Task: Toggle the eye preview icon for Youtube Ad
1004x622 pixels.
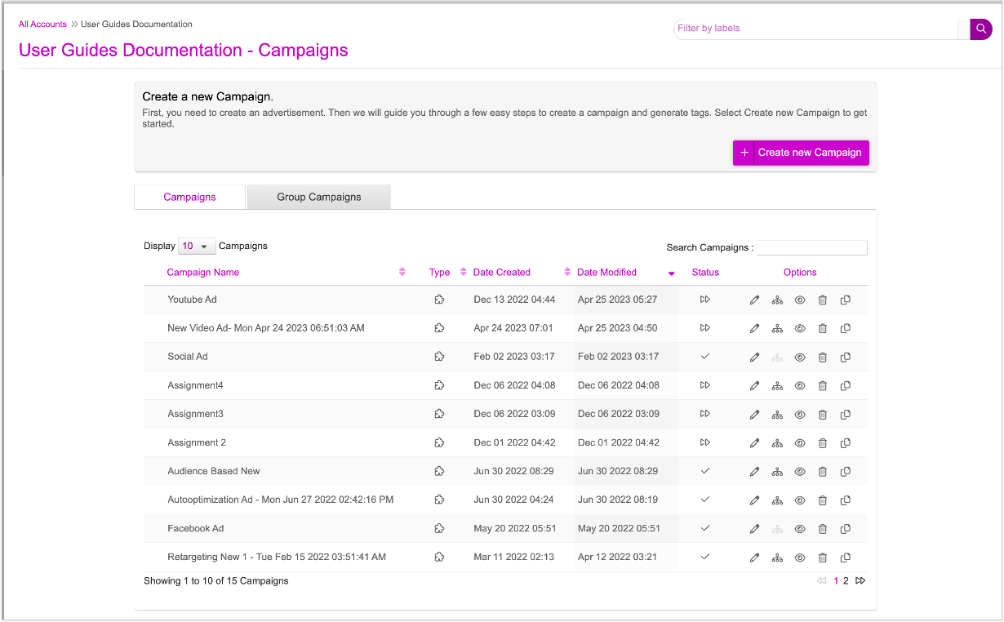Action: [800, 300]
